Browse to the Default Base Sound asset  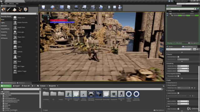(x=194, y=88)
